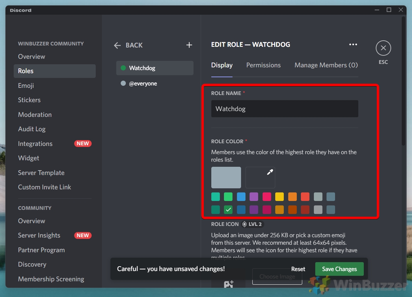Open the Manage Members (0) tab
The height and width of the screenshot is (297, 412).
[x=326, y=65]
